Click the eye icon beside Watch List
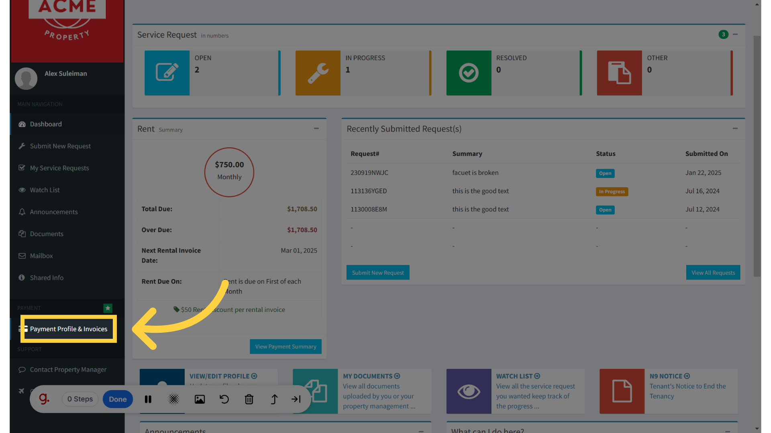The height and width of the screenshot is (433, 771). [x=22, y=190]
